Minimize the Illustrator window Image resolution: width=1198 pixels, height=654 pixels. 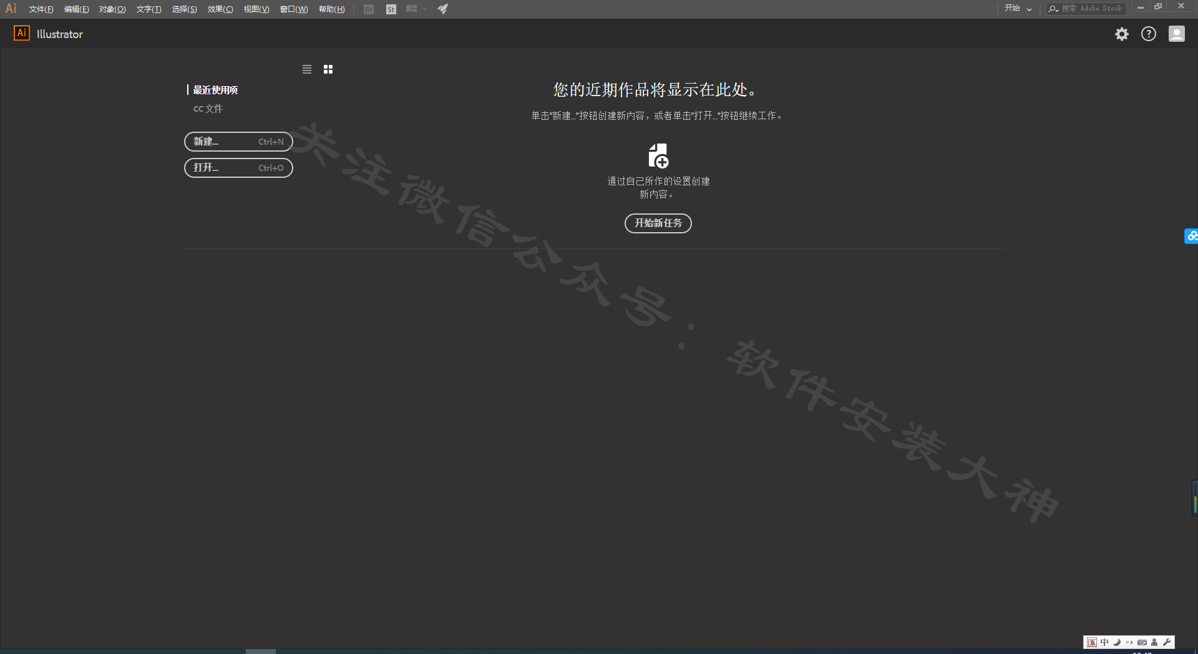1140,7
